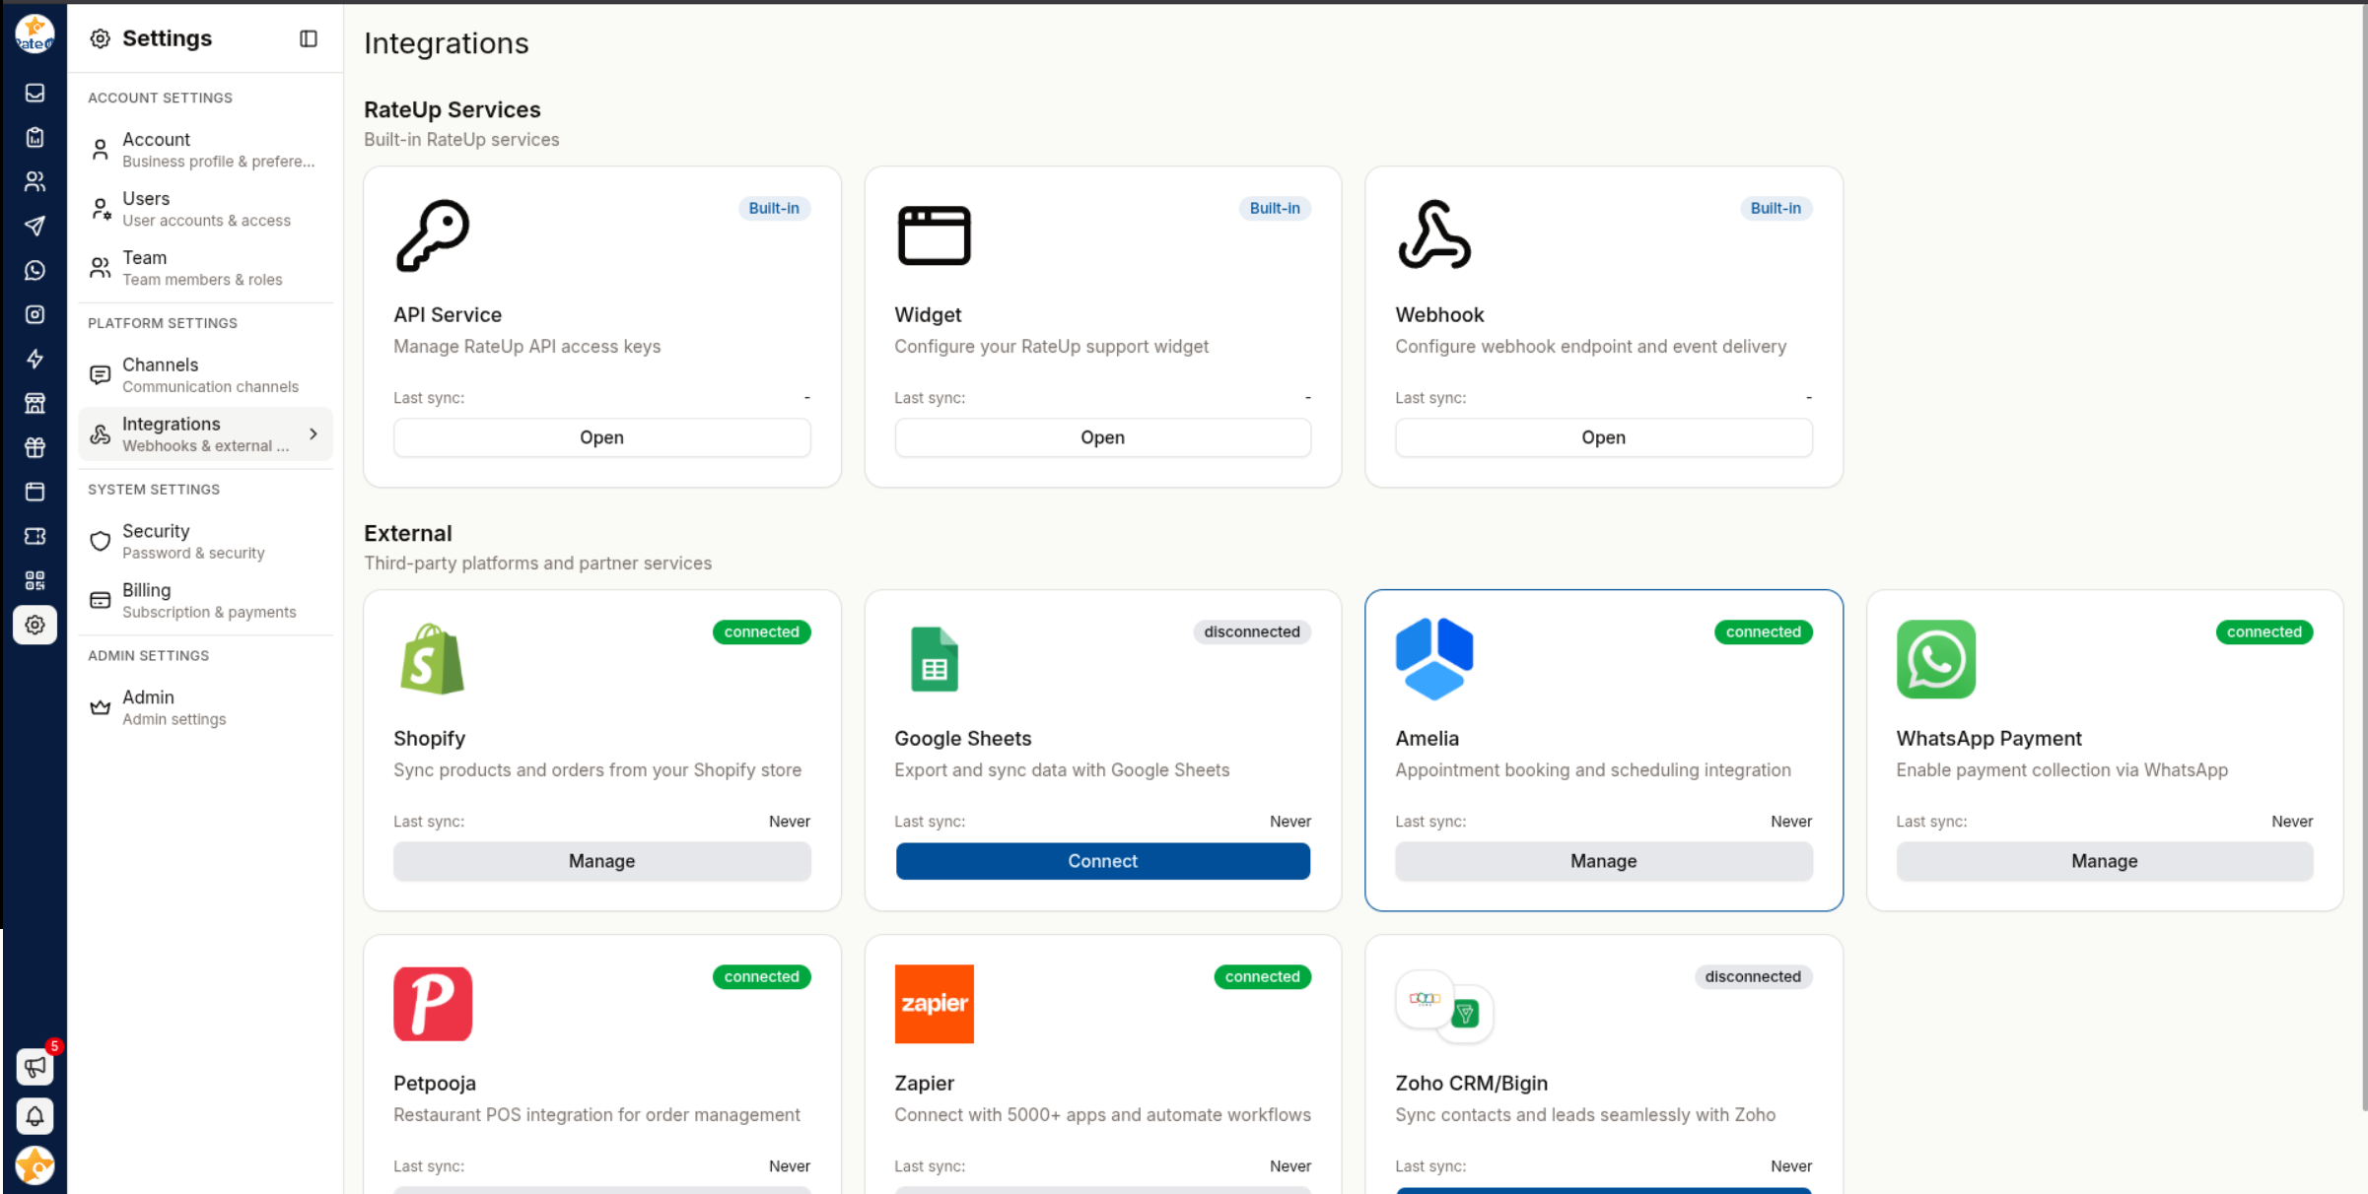Click the Zapier orange logo
Image resolution: width=2368 pixels, height=1194 pixels.
934,1004
